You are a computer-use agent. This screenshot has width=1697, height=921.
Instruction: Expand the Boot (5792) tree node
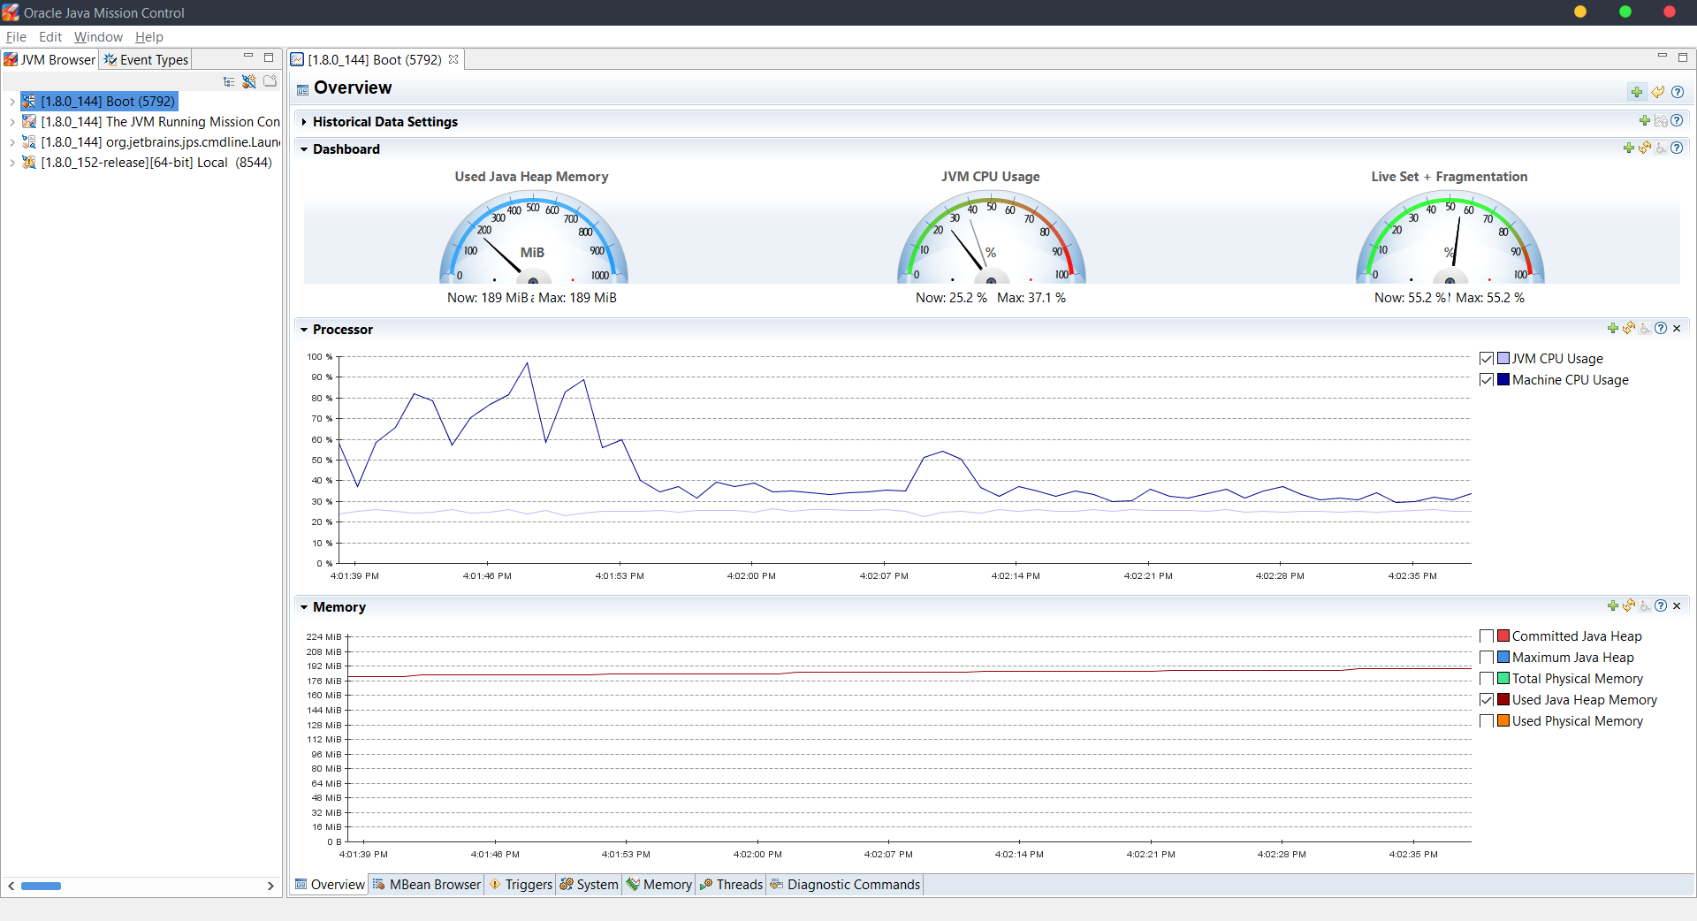(11, 102)
